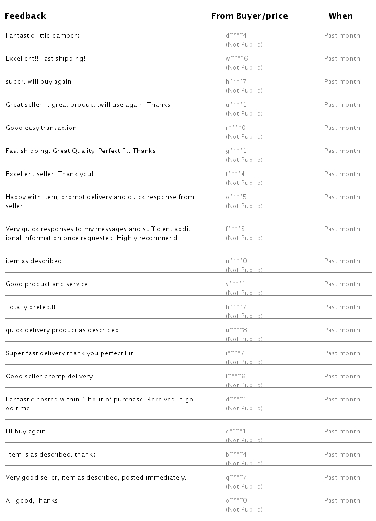Open buyer d****4's profile link
The width and height of the screenshot is (376, 521).
click(236, 35)
